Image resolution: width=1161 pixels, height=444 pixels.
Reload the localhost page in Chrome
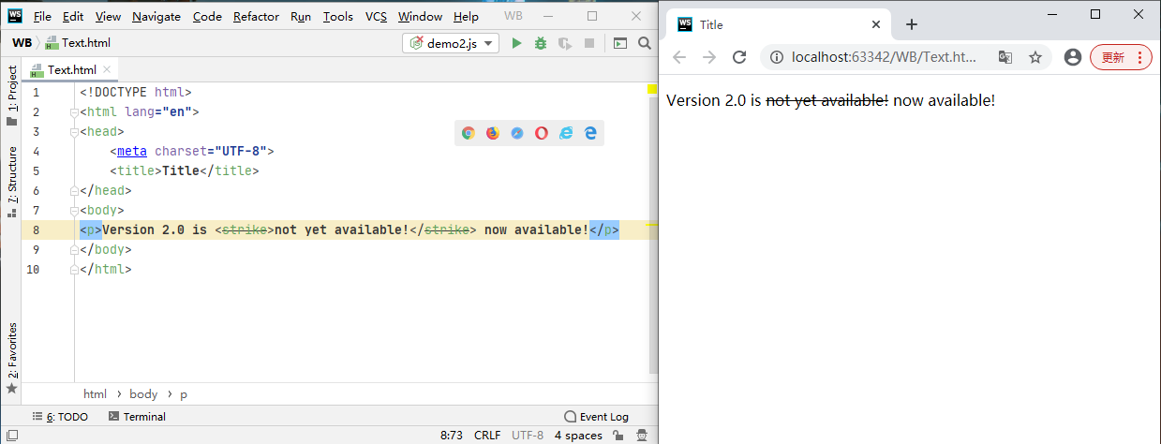pos(739,57)
